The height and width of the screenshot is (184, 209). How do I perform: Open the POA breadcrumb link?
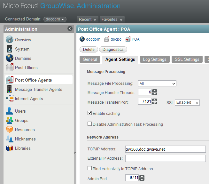click(x=135, y=39)
